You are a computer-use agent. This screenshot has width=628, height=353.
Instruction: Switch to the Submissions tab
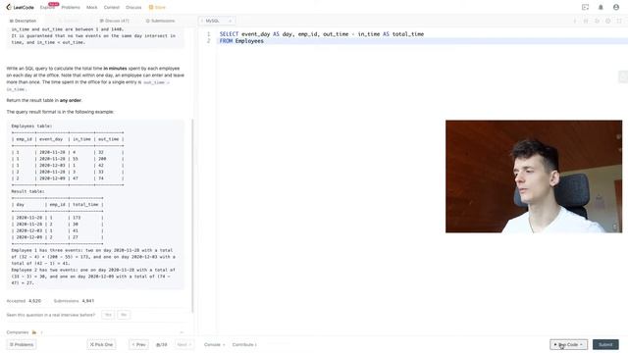point(160,21)
